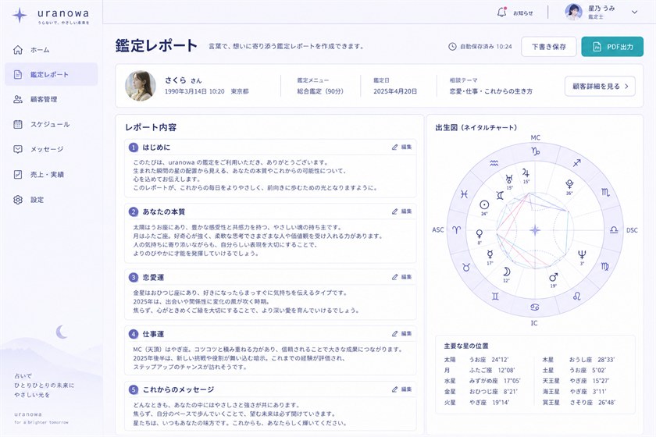Click 火星 やぎ座 19°14' row
The image size is (656, 437).
pyautogui.click(x=476, y=403)
